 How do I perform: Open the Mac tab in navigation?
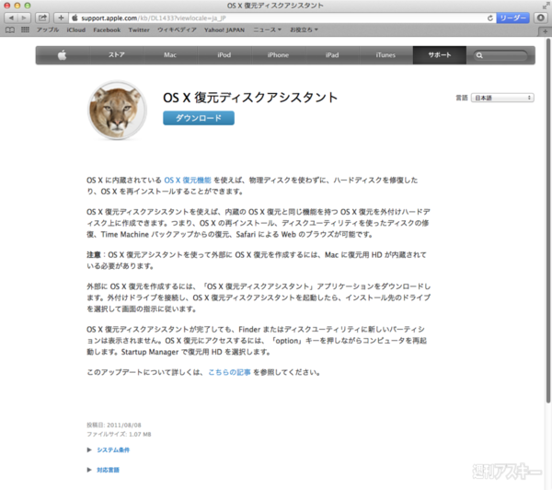[170, 55]
